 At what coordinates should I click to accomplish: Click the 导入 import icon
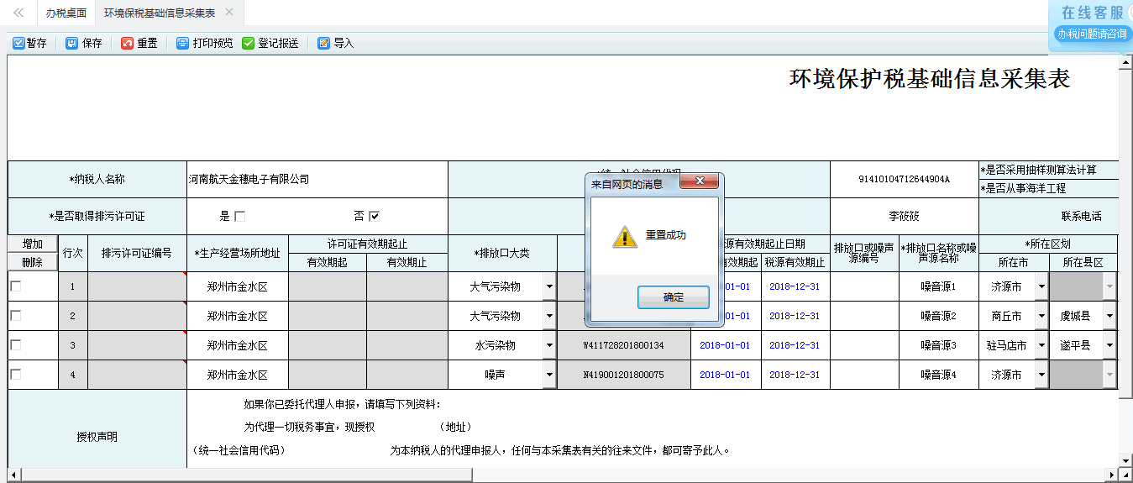324,43
